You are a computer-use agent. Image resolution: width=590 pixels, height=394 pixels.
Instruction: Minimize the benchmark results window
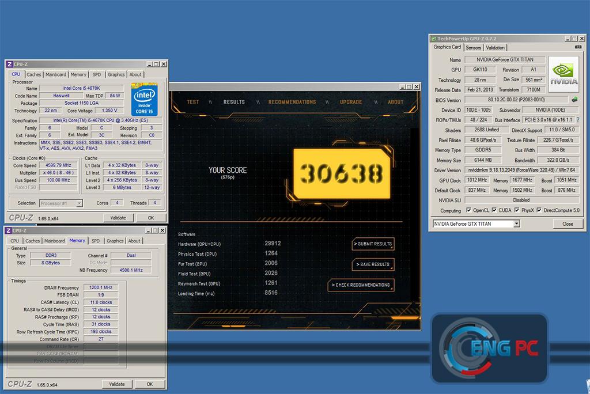402,87
